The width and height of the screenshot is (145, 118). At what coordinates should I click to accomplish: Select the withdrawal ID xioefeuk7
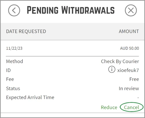(x=128, y=70)
